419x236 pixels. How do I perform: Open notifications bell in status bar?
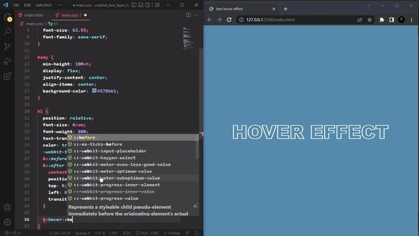[196, 233]
